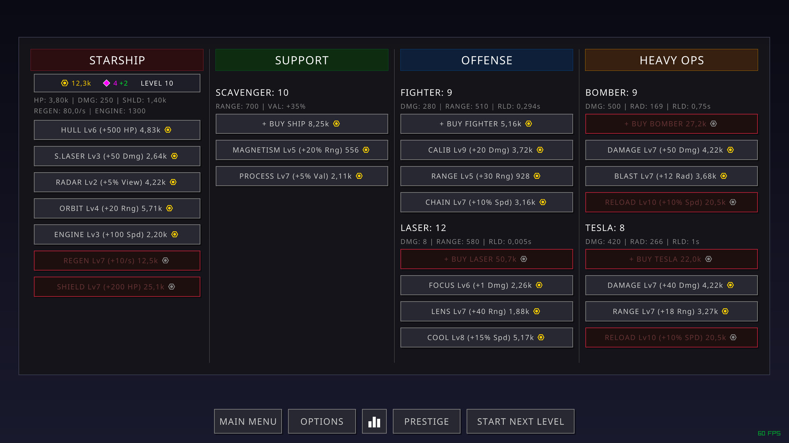Click the 60 FPS indicator

pyautogui.click(x=769, y=432)
